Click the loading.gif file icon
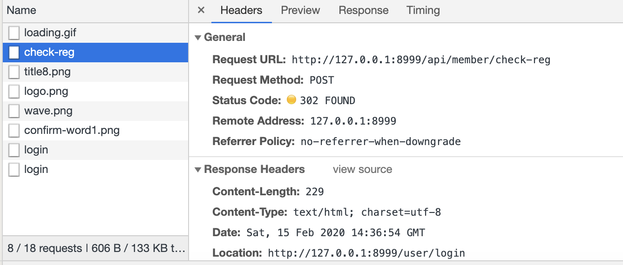The image size is (623, 265). [x=14, y=33]
